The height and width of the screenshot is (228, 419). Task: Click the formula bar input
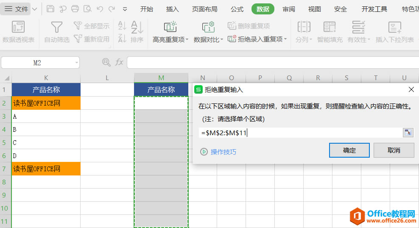point(273,62)
